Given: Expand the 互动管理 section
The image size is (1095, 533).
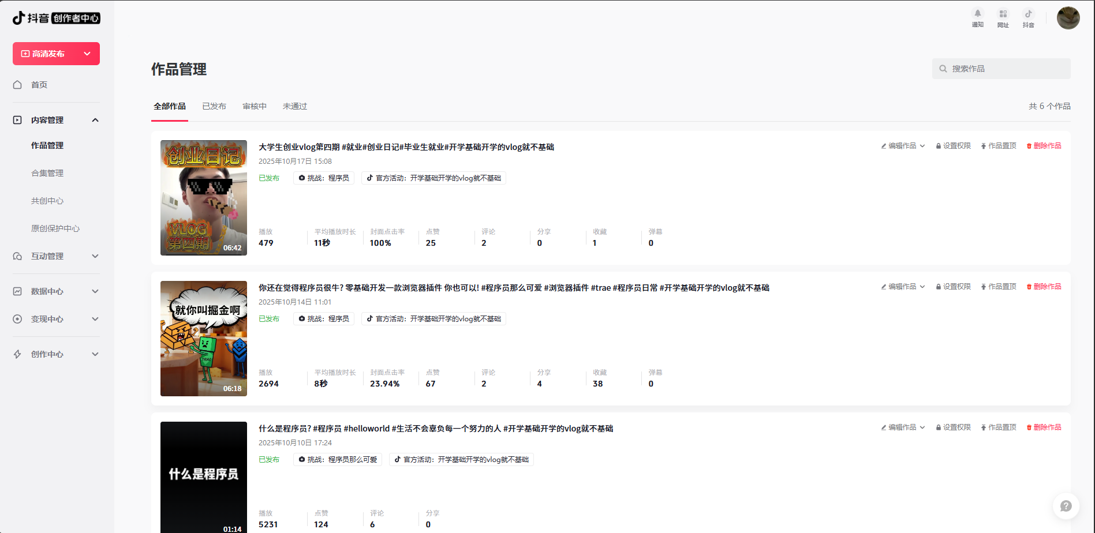Looking at the screenshot, I should pos(95,256).
